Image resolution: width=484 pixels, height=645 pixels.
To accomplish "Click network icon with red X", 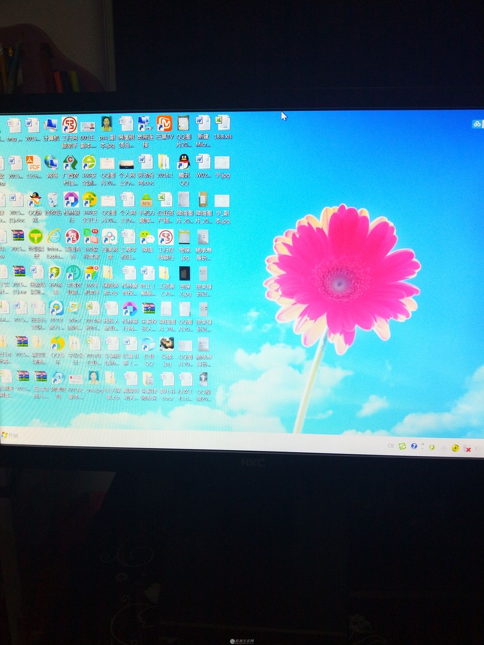I will click(x=467, y=449).
